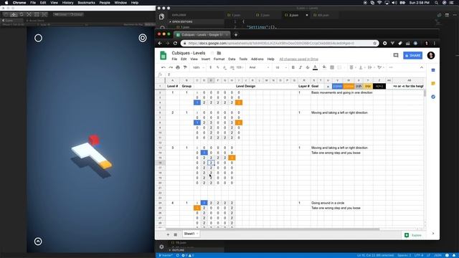Open VS Code notifications bell
Image resolution: width=459 pixels, height=258 pixels.
pos(454,255)
